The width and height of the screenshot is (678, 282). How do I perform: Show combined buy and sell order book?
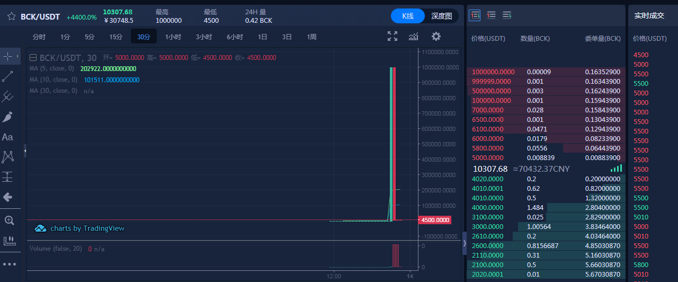point(475,15)
